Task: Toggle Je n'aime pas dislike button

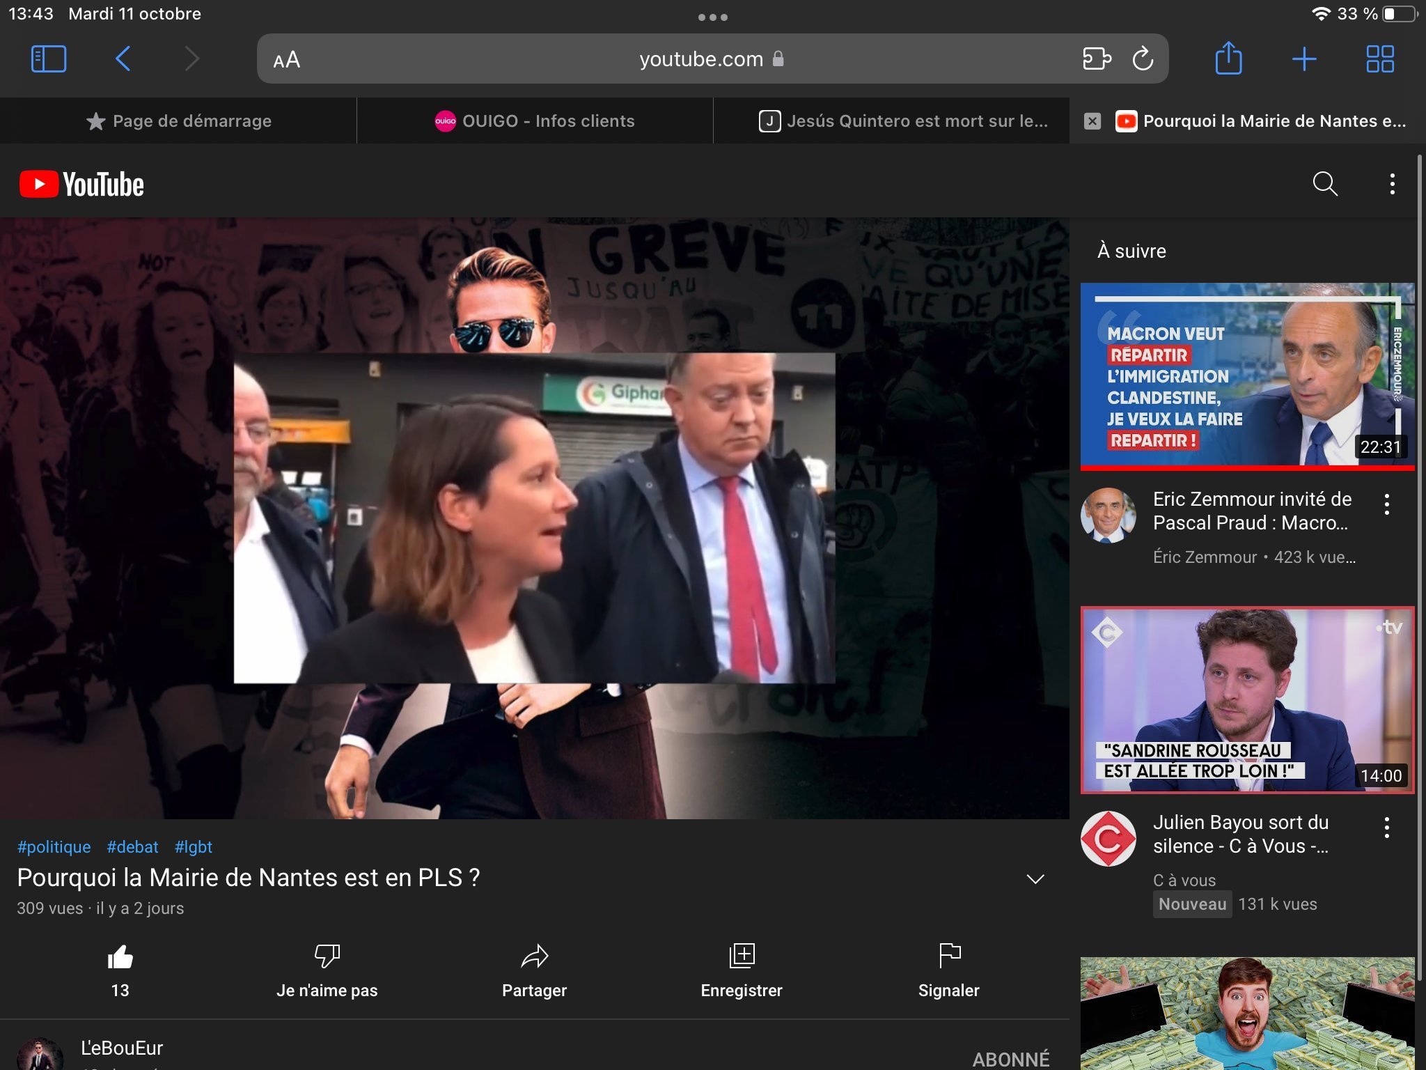Action: tap(327, 956)
